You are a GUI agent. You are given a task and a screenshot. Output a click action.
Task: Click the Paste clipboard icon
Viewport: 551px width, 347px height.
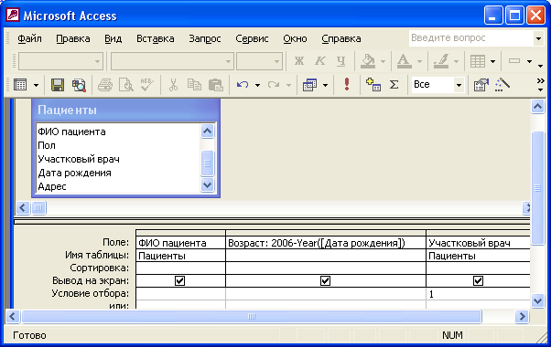pos(215,85)
